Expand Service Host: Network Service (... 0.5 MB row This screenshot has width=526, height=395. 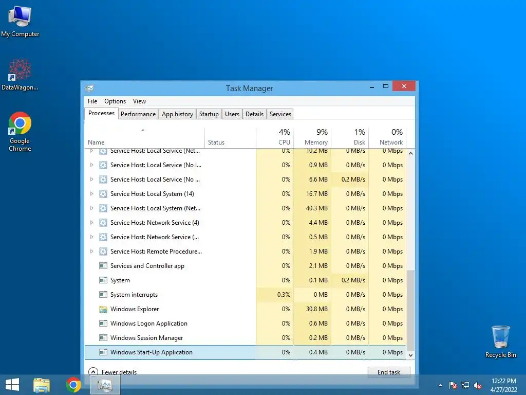click(91, 237)
